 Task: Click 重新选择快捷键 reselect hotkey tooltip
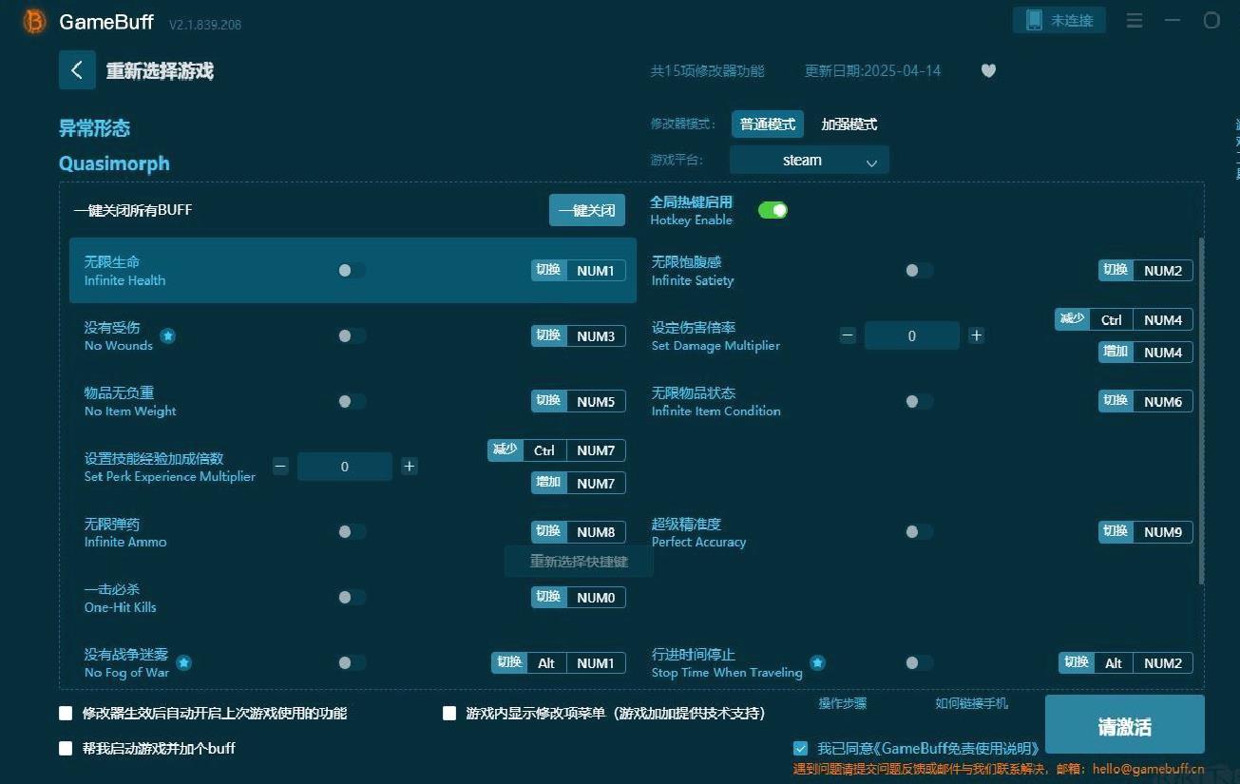pyautogui.click(x=579, y=561)
